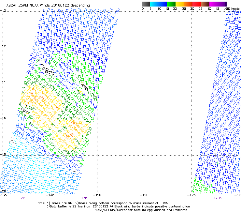This screenshot has height=212, width=241.
Task: Click the -135 longitude axis label
Action: (3, 195)
